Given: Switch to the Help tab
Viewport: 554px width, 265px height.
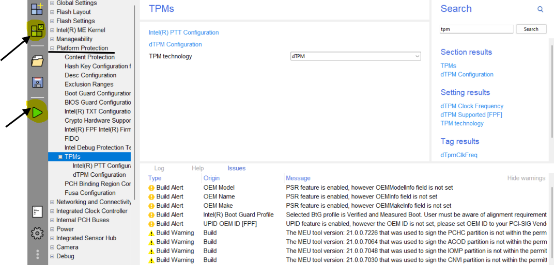Looking at the screenshot, I should [x=197, y=168].
